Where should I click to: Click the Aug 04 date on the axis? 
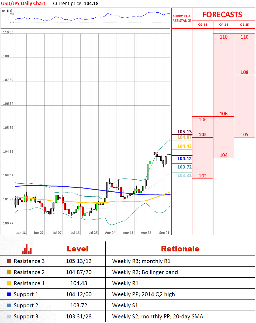pyautogui.click(x=110, y=233)
